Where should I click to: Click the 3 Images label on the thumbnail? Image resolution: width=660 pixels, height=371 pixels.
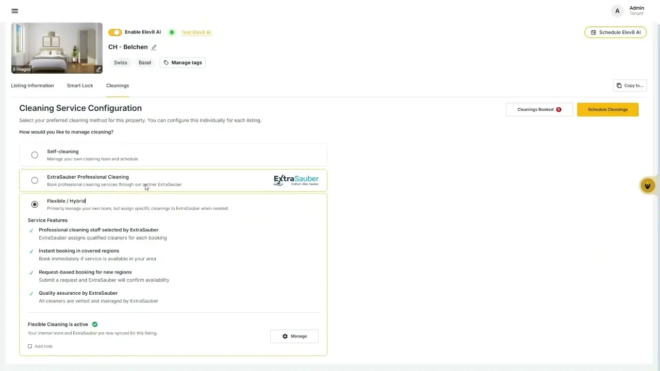(22, 69)
